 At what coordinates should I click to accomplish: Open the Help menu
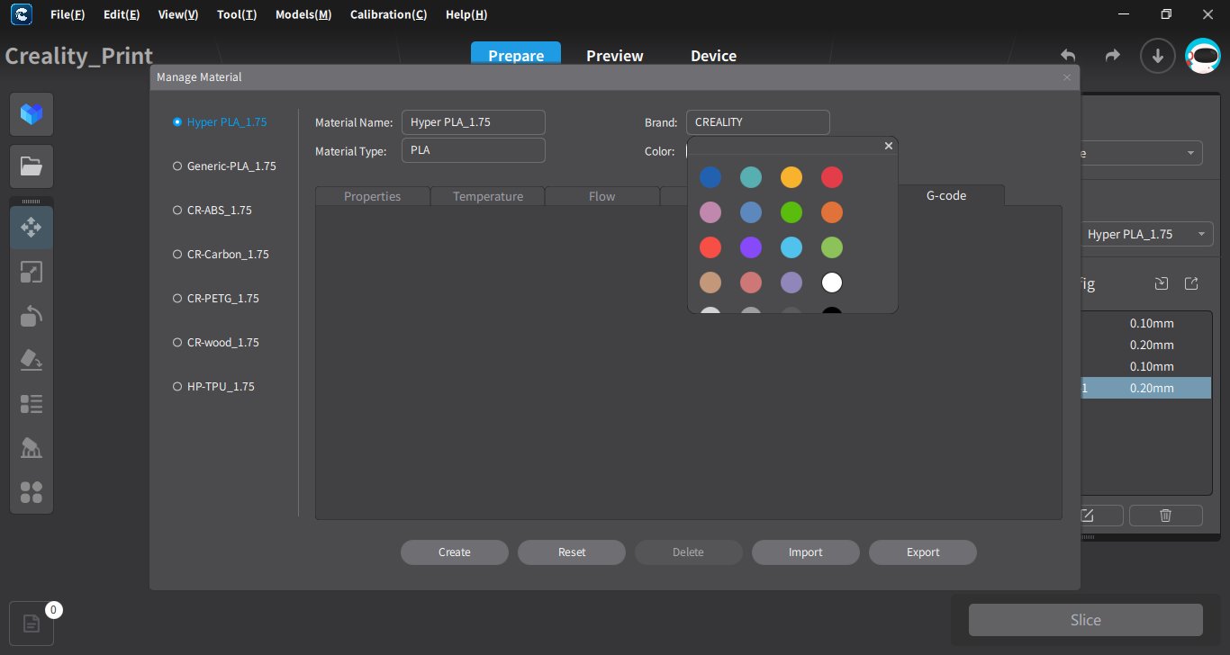(466, 14)
